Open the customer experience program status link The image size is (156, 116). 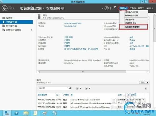[x=132, y=40]
